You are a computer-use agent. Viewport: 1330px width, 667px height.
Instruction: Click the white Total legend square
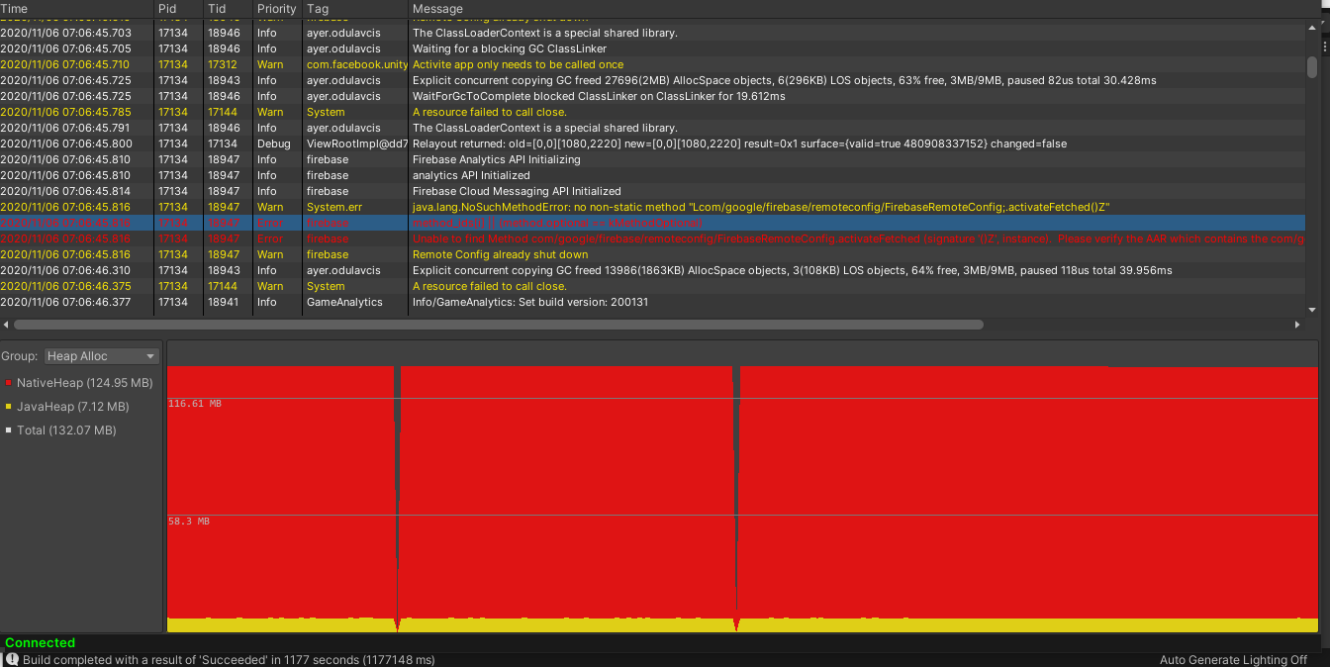click(x=9, y=429)
